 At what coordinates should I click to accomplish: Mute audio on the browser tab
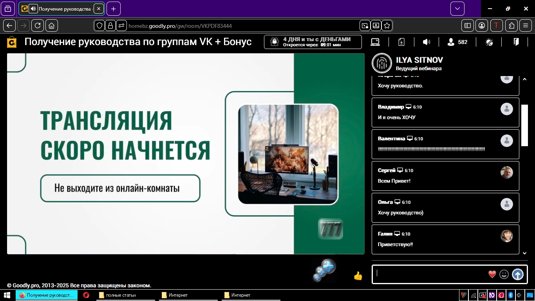tap(33, 8)
